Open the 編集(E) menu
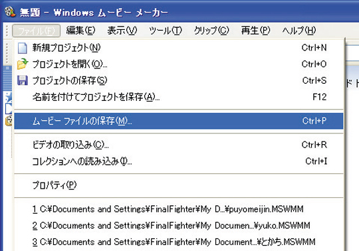Image resolution: width=359 pixels, height=251 pixels. point(80,31)
